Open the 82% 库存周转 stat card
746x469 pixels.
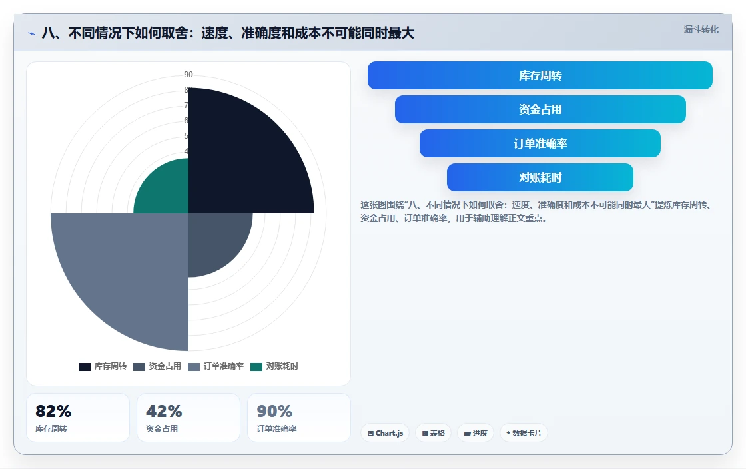pyautogui.click(x=78, y=418)
